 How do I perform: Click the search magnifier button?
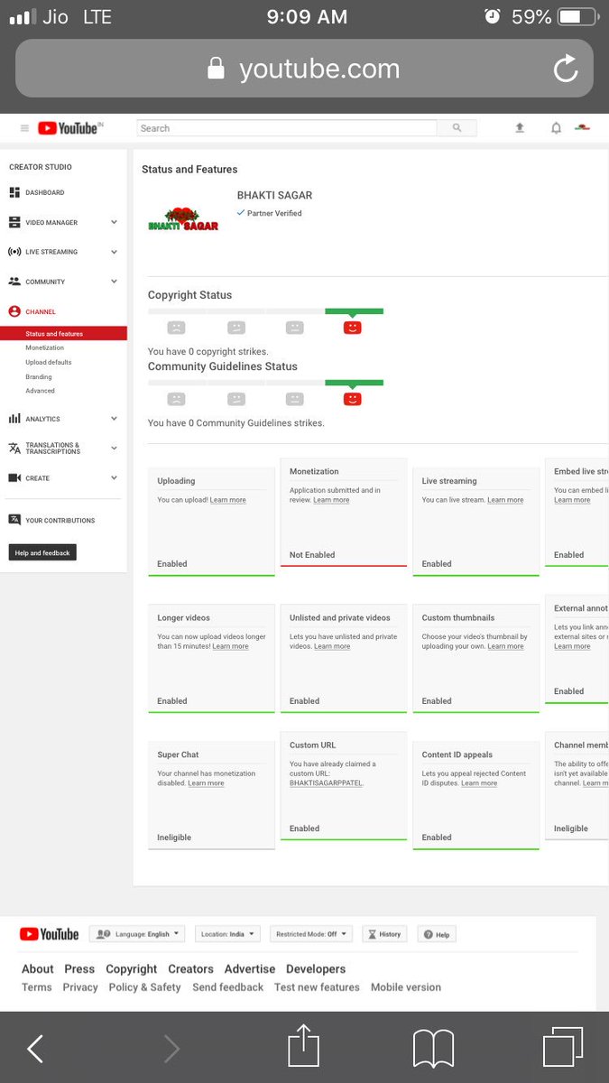pyautogui.click(x=457, y=128)
